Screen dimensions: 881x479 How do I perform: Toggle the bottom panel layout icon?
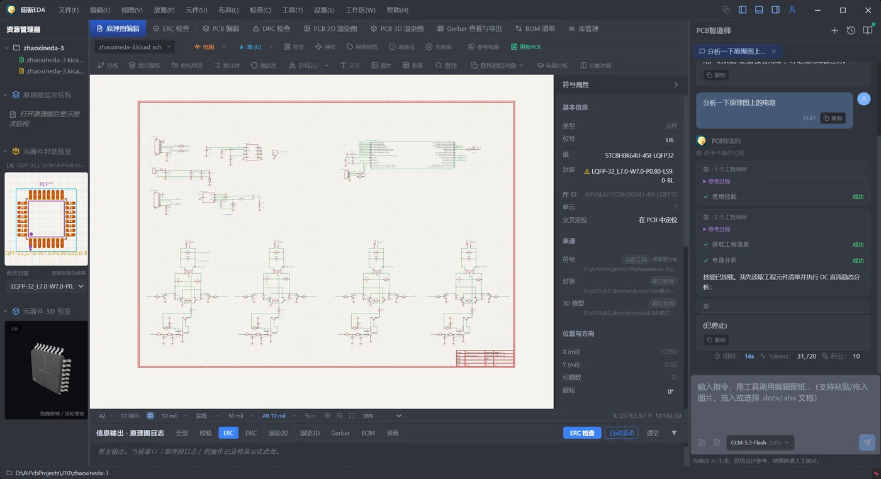pyautogui.click(x=759, y=10)
